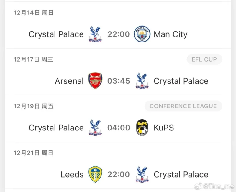Select the Leeds team name

(72, 175)
